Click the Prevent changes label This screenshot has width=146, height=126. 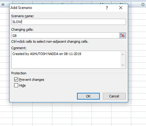click(32, 80)
